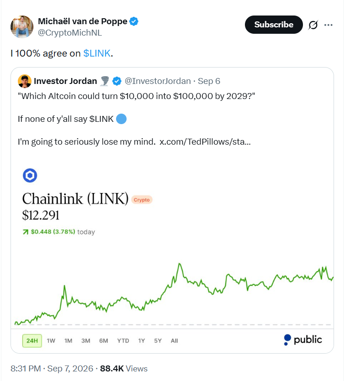
Task: Open the three-dot more options menu
Action: [328, 25]
